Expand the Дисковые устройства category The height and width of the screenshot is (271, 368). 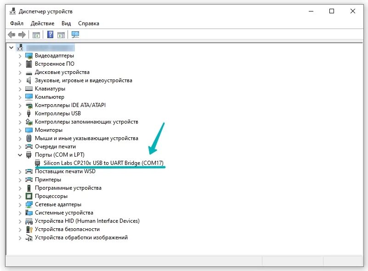(x=20, y=73)
